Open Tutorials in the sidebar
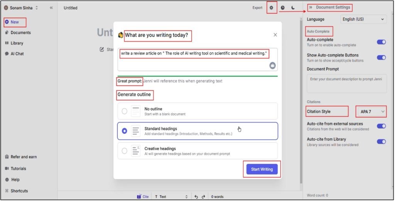The width and height of the screenshot is (395, 201). pyautogui.click(x=15, y=169)
